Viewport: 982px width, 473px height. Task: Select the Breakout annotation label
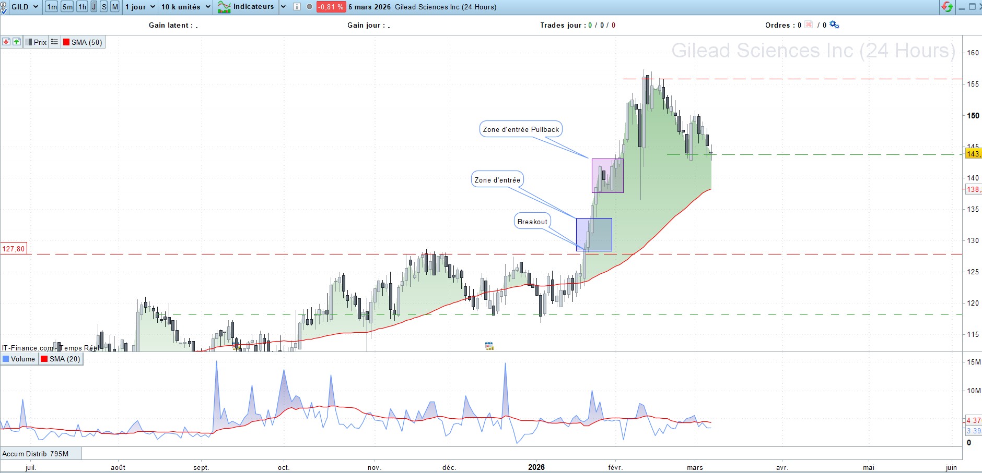pyautogui.click(x=532, y=222)
